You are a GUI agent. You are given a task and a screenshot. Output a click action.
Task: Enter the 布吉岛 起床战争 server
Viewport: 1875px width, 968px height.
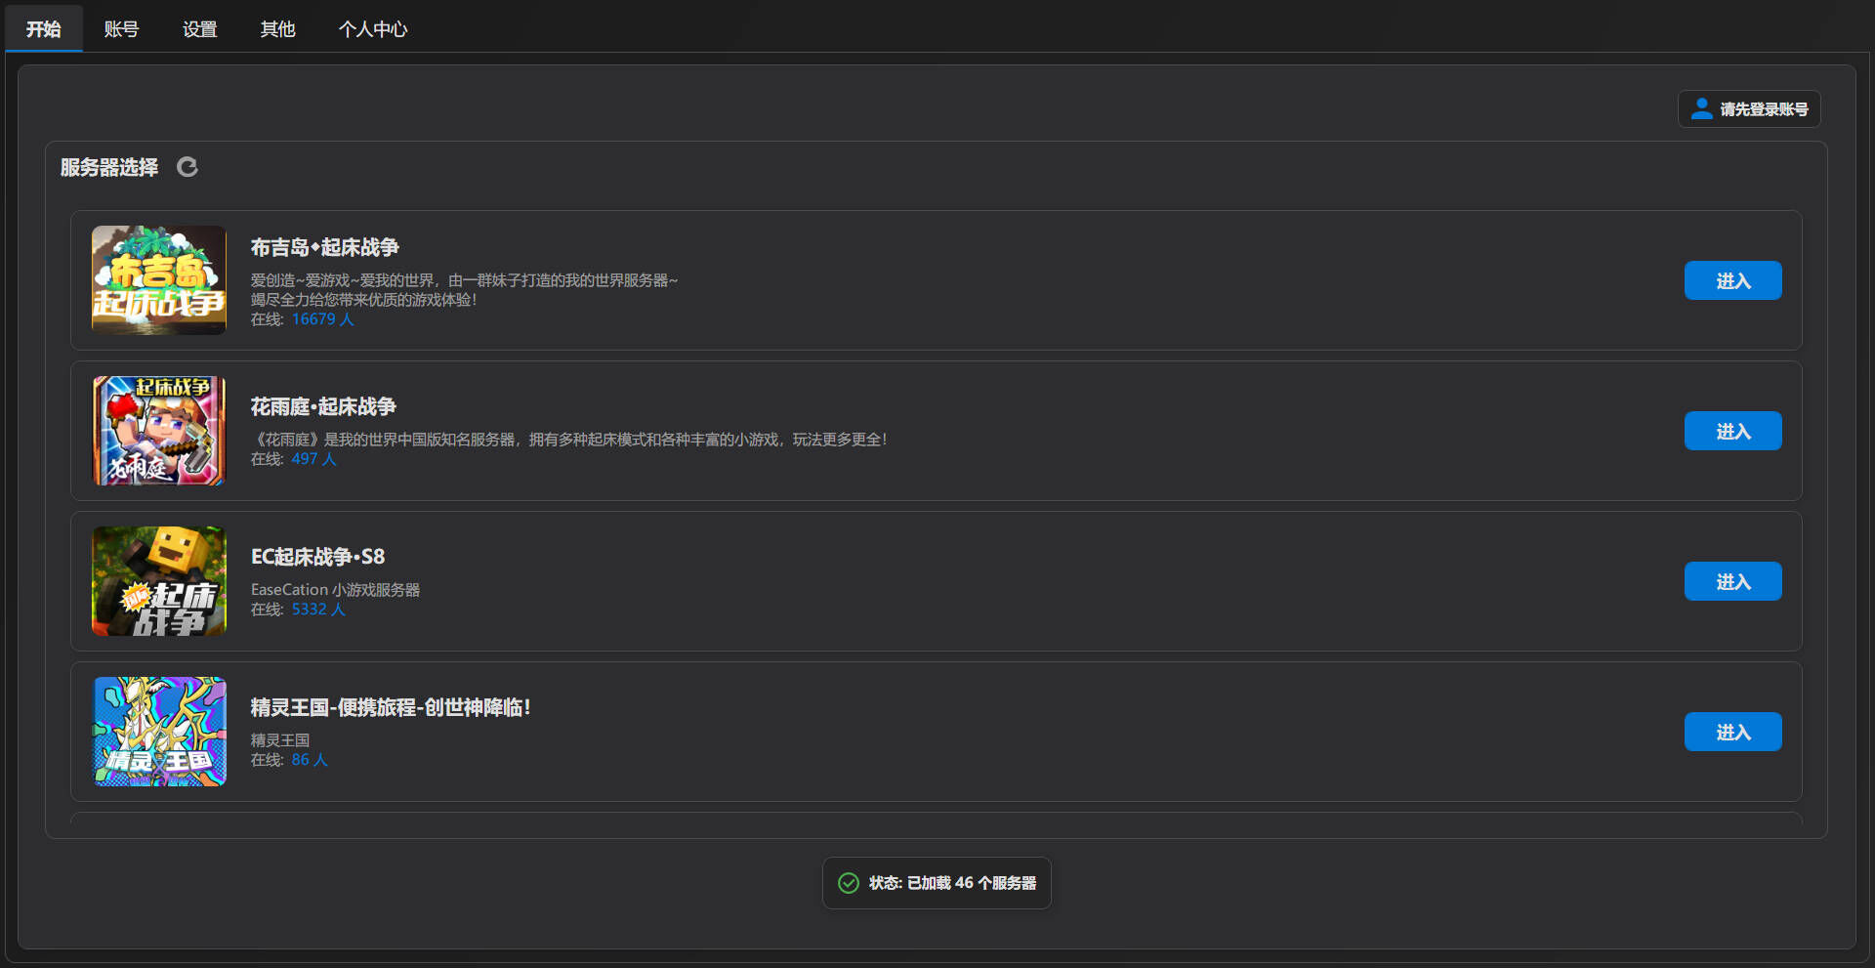click(x=1732, y=280)
